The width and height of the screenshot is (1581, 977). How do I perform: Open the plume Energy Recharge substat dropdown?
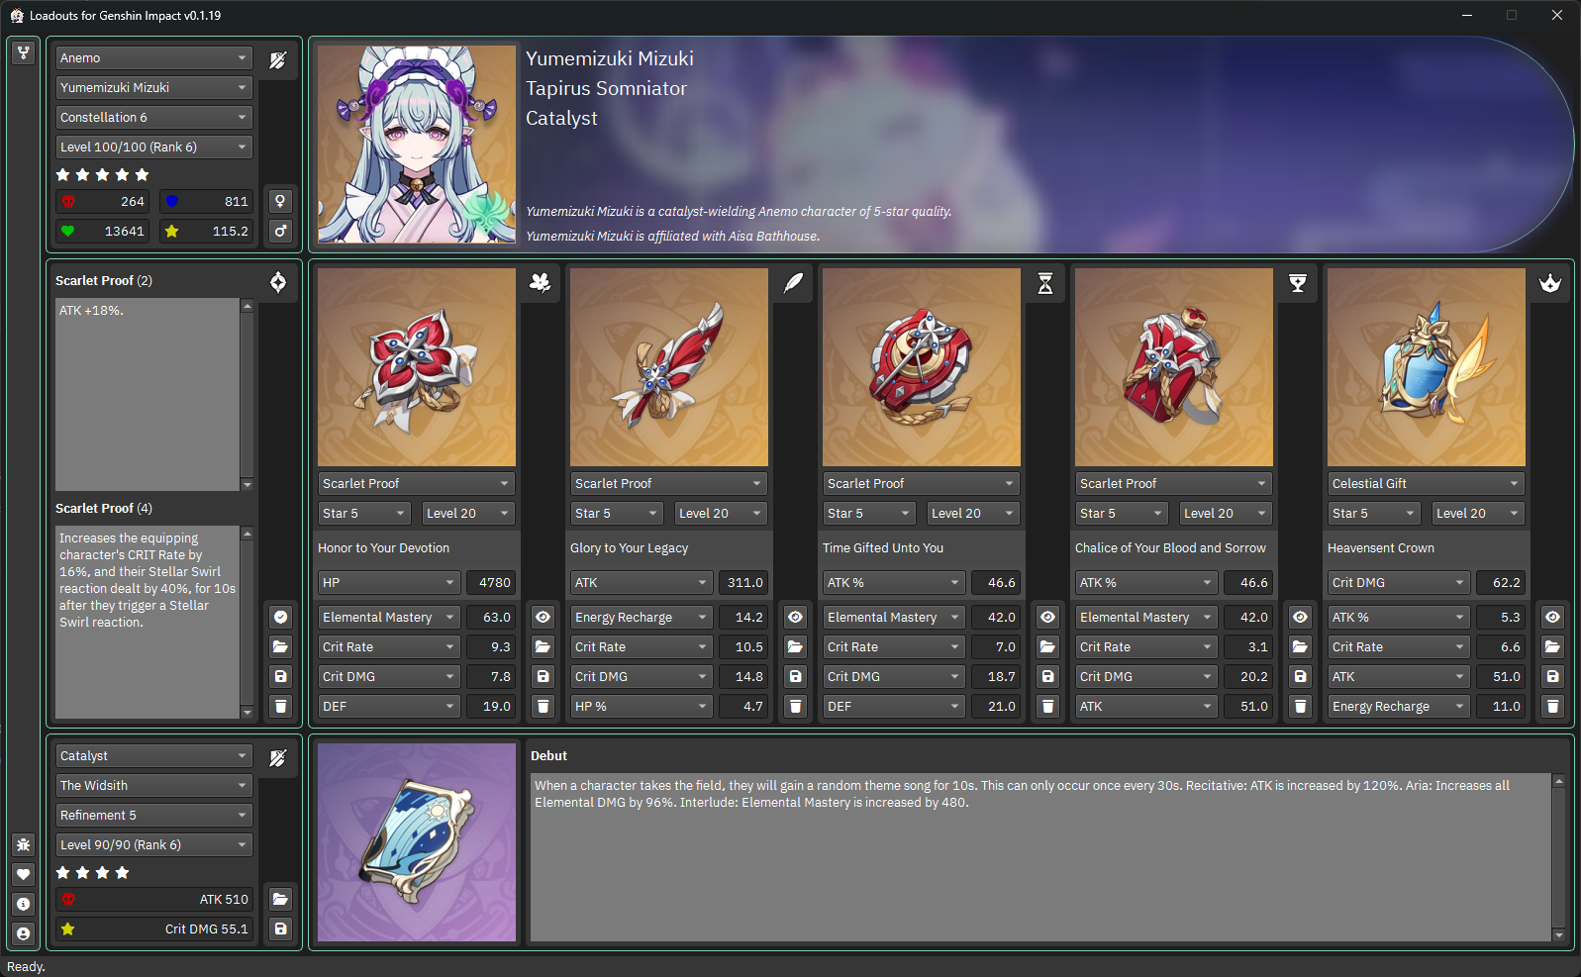pyautogui.click(x=642, y=617)
